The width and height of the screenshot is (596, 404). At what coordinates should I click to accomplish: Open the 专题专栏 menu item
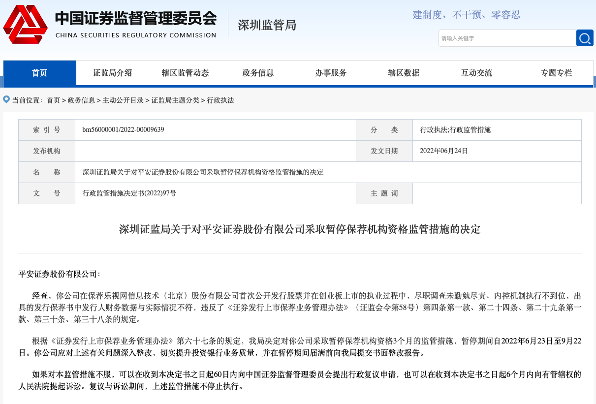pyautogui.click(x=557, y=73)
